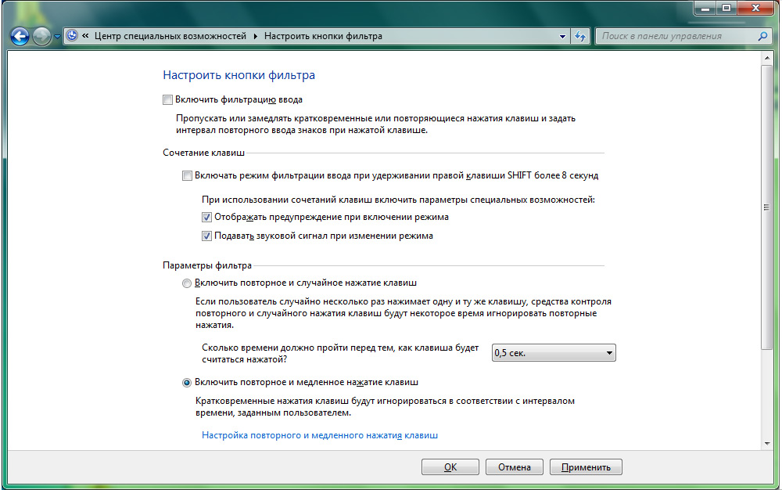Click the Forward navigation arrow
The height and width of the screenshot is (490, 782).
click(x=42, y=37)
